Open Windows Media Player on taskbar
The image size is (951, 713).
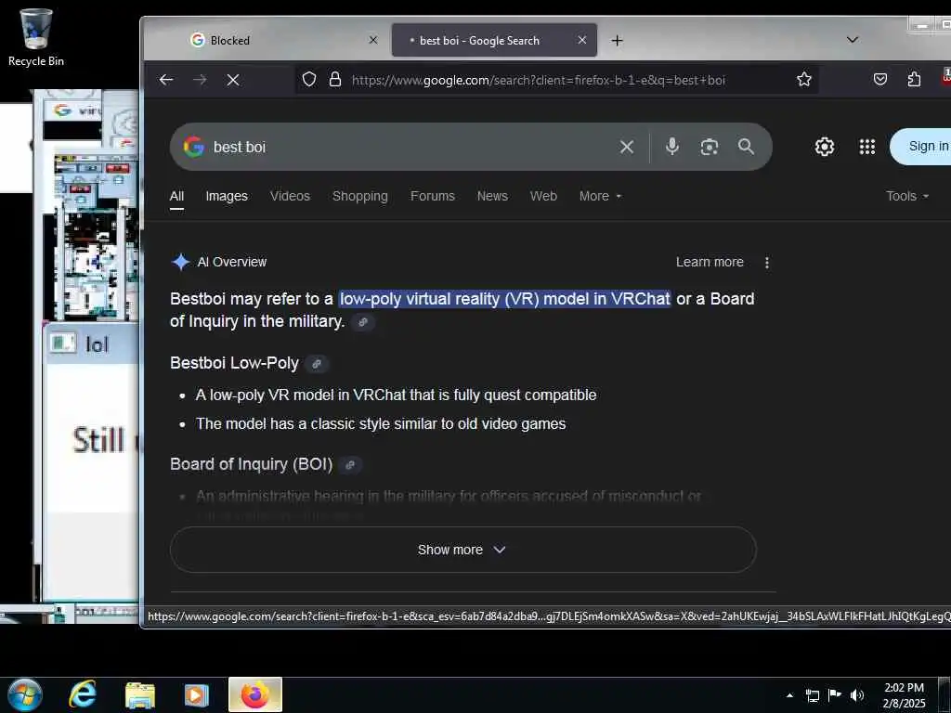coord(197,694)
